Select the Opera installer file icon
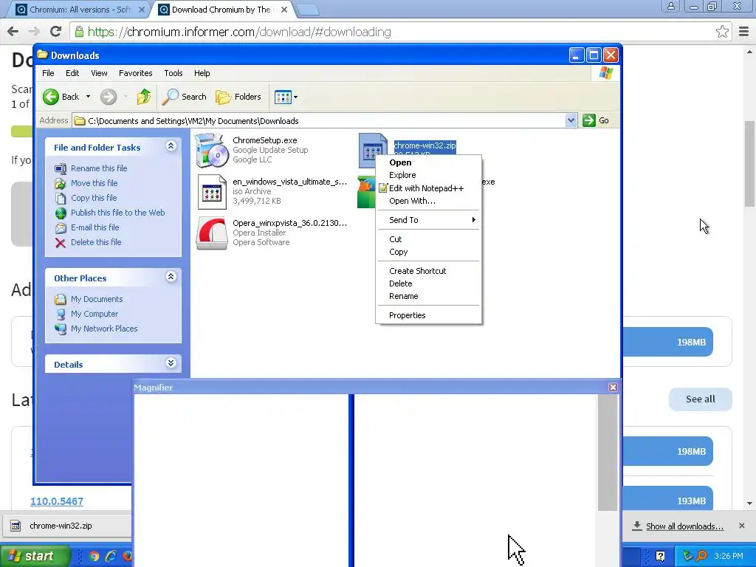Image resolution: width=756 pixels, height=567 pixels. (212, 233)
